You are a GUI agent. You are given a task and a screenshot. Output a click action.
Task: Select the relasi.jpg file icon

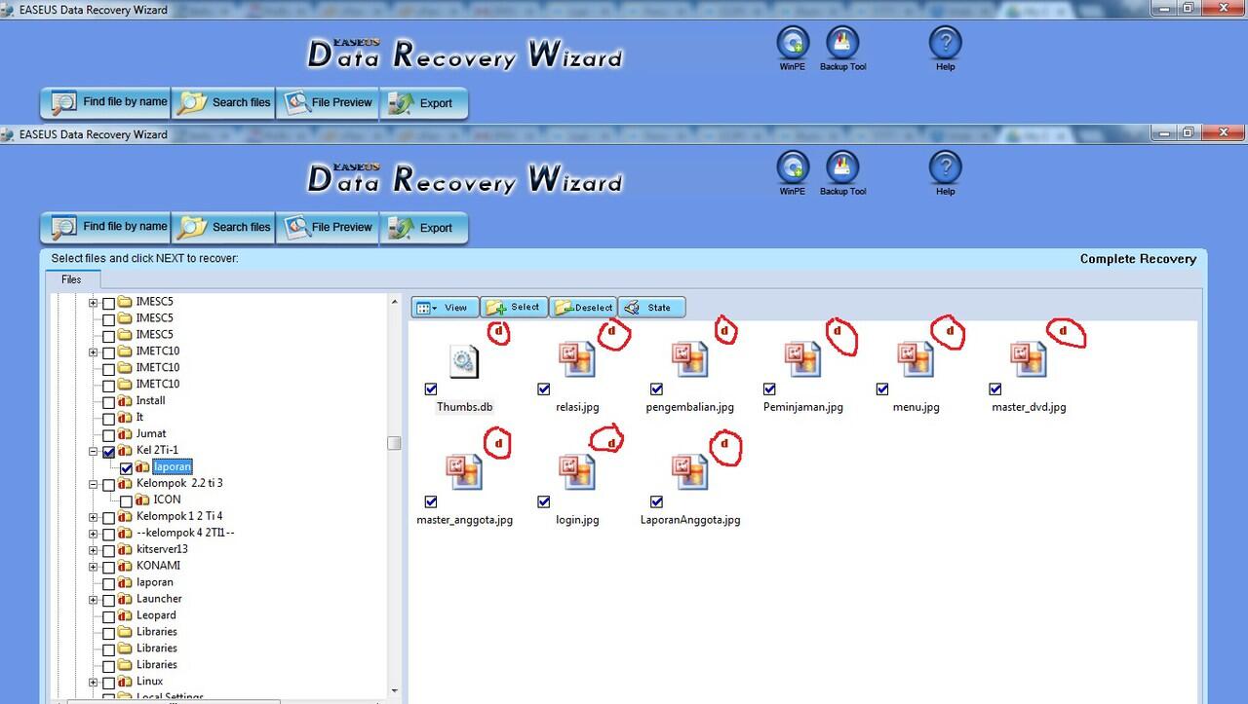point(576,359)
